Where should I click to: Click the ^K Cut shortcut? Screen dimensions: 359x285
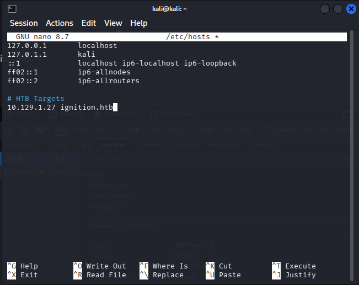click(218, 266)
